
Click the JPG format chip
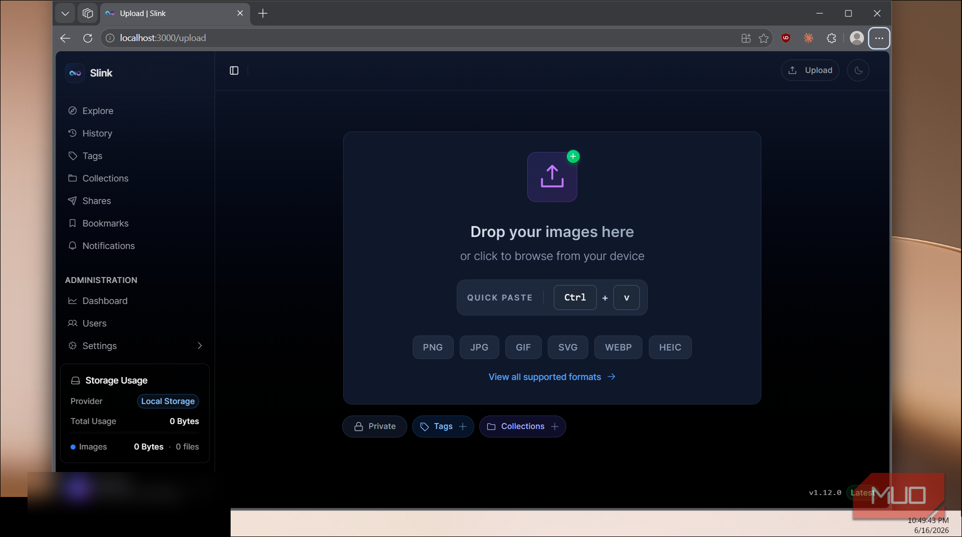point(479,347)
